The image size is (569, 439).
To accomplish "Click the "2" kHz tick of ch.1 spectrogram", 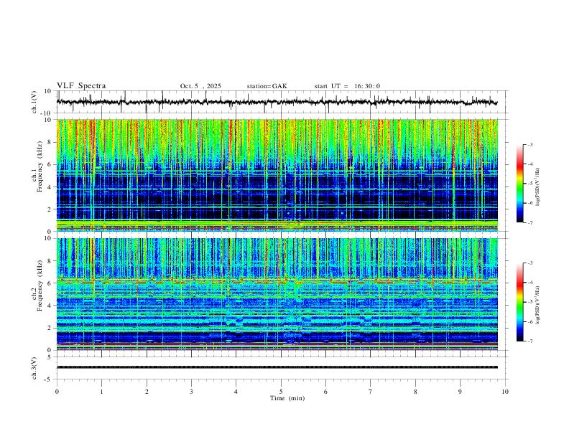I will coord(49,209).
